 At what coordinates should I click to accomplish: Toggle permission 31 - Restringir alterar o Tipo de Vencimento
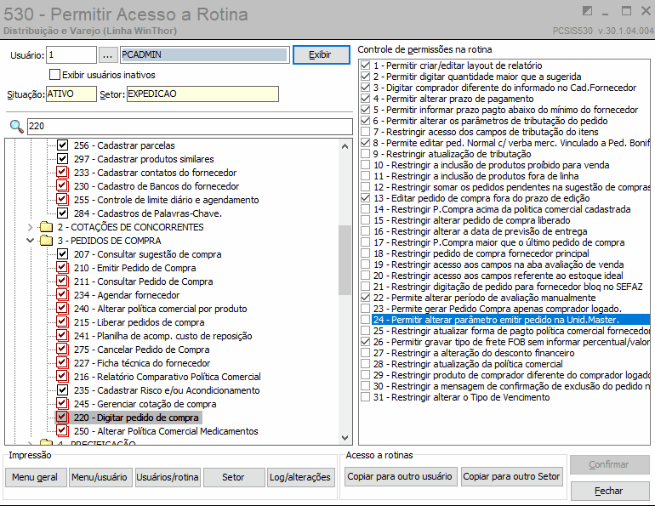[x=366, y=397]
